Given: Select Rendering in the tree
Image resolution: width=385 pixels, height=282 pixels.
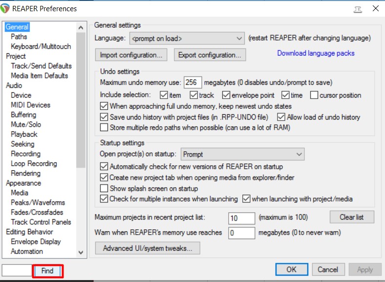Looking at the screenshot, I should [x=26, y=173].
